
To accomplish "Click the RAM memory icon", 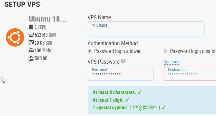I will 31,35.
